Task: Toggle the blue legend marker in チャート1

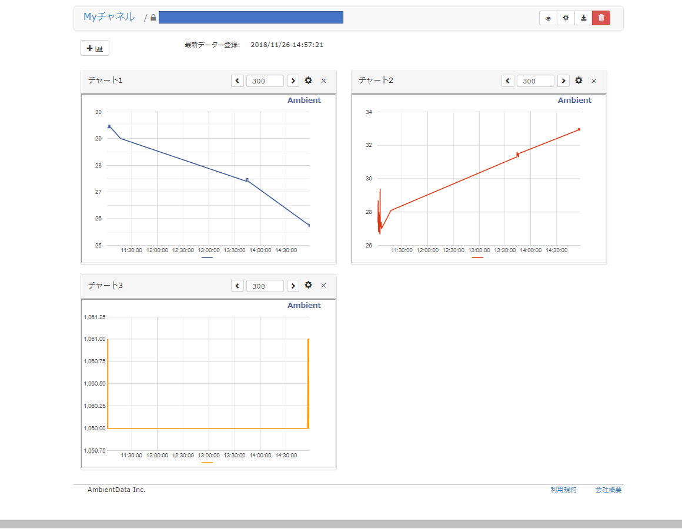Action: (x=207, y=257)
